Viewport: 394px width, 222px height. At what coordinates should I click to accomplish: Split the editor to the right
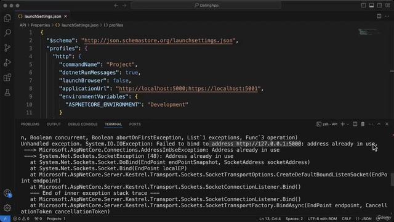(x=379, y=16)
